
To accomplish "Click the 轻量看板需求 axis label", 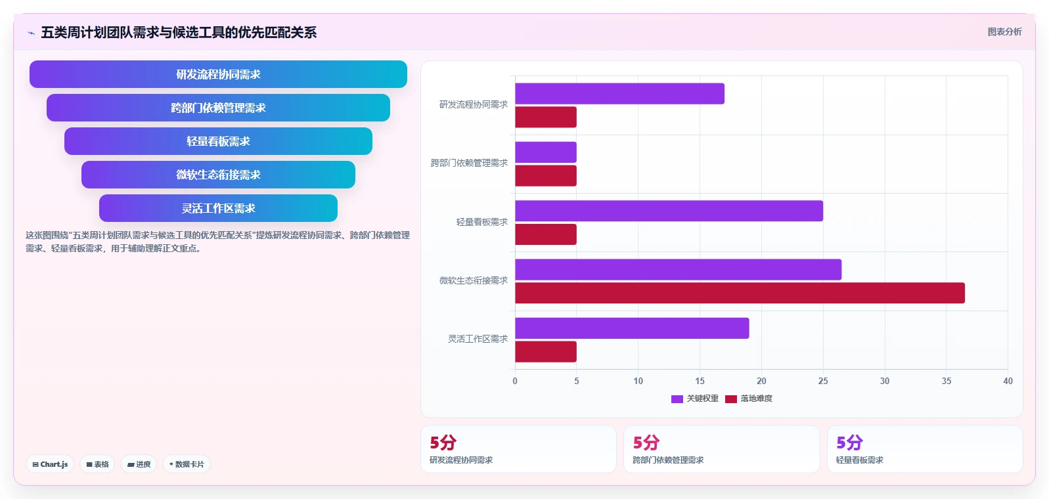I will [x=482, y=222].
